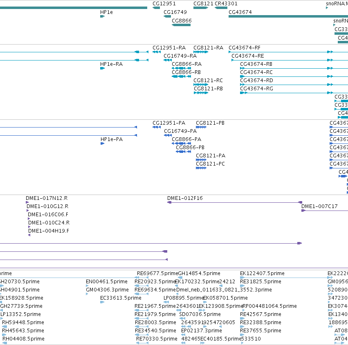Click the RH59448.5prime EST label
The width and height of the screenshot is (348, 345).
click(23, 323)
